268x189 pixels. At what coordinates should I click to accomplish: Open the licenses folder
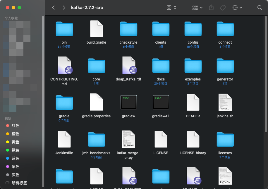pyautogui.click(x=225, y=140)
